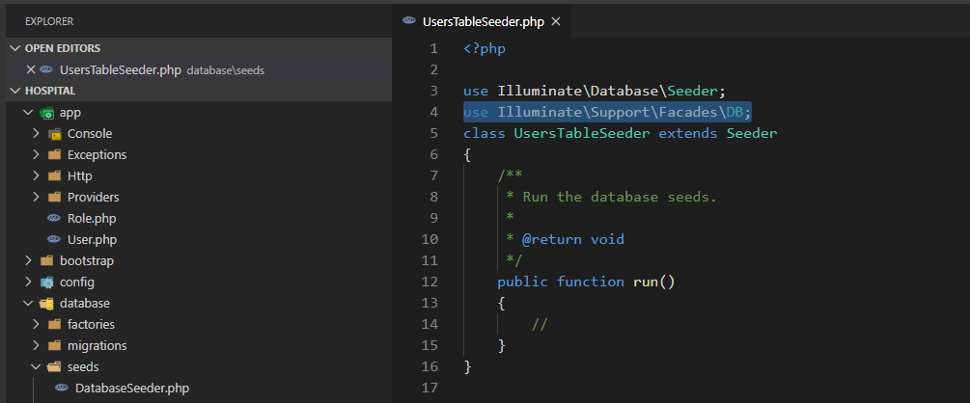Click line number 14 in the gutter
Image resolution: width=970 pixels, height=403 pixels.
430,324
